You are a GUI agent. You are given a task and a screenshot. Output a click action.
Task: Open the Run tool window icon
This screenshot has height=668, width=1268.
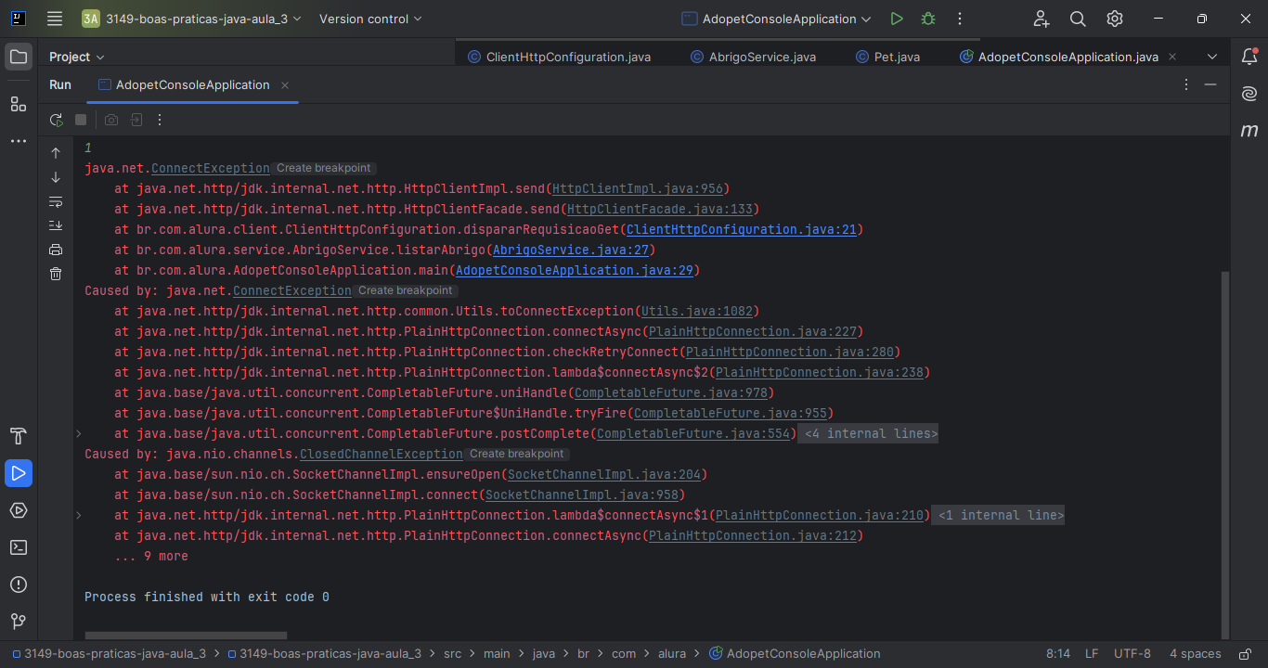19,473
